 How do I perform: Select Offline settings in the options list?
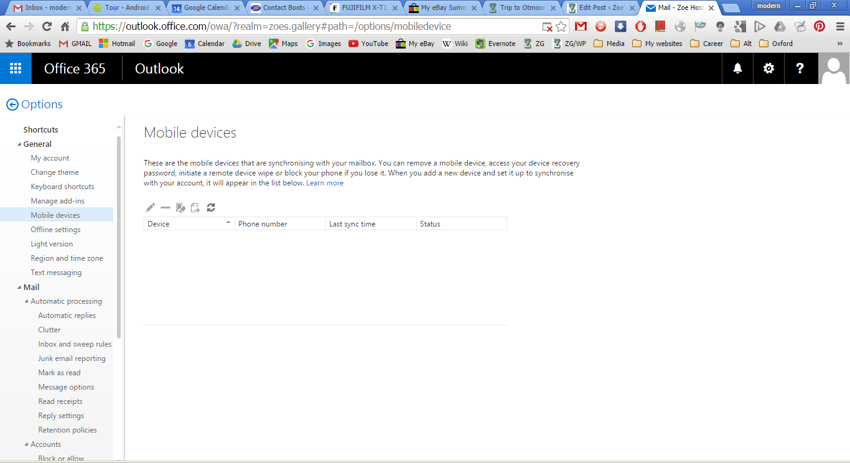point(55,230)
